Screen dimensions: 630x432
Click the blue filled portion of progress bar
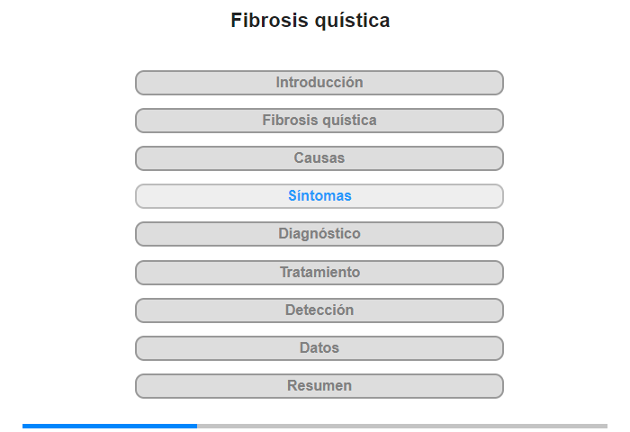point(110,426)
